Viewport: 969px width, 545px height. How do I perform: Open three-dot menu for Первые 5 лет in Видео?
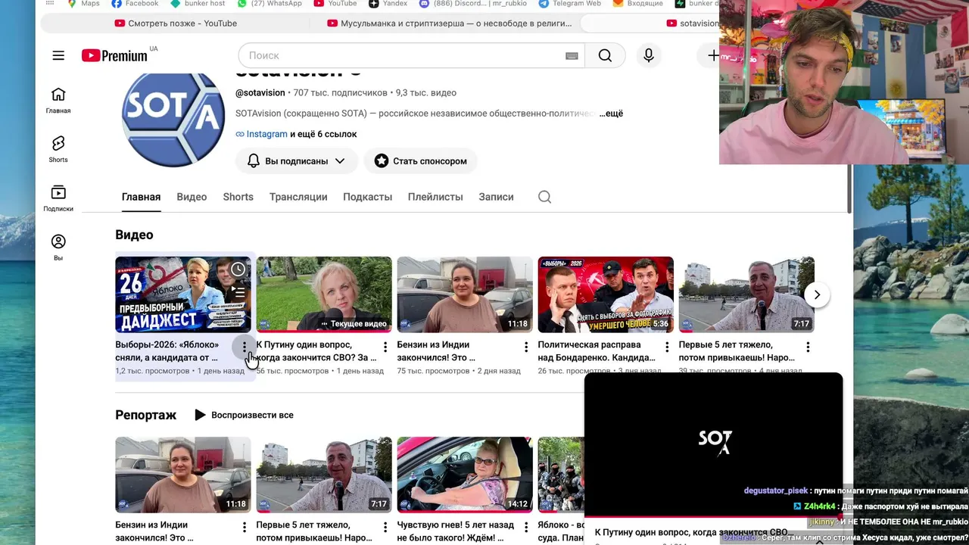tap(807, 347)
